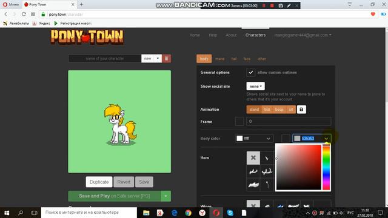Click the Revert button
Viewport: 388px width, 218px height.
pyautogui.click(x=124, y=182)
